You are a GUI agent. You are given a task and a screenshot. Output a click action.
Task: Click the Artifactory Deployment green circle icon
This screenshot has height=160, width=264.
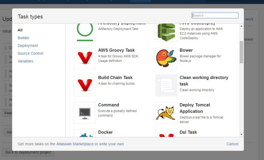point(85,32)
